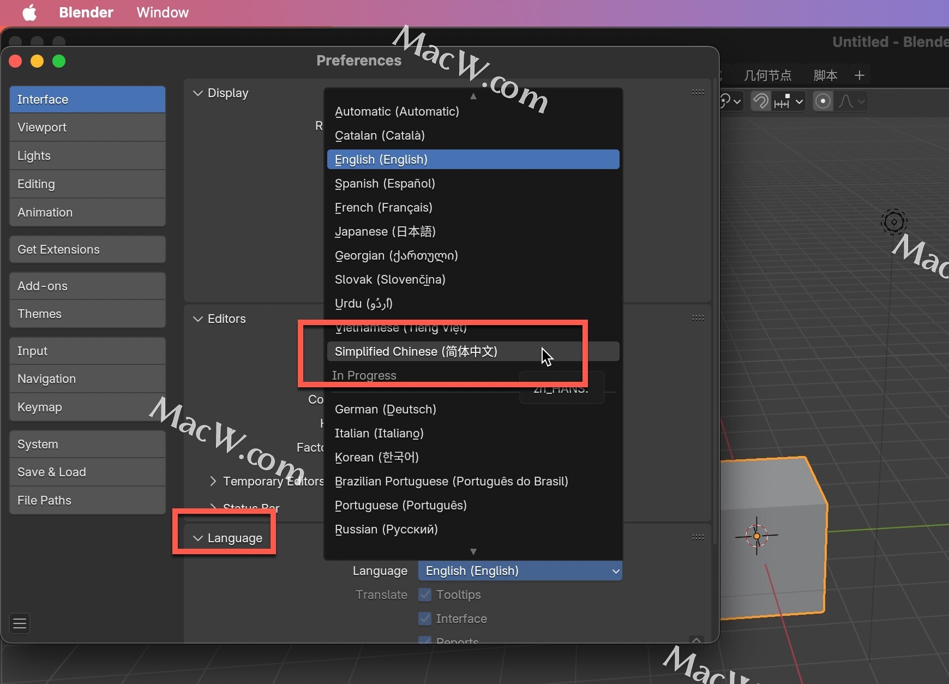Click the language list scroll-down arrow
Screen dimensions: 949x684
(473, 551)
